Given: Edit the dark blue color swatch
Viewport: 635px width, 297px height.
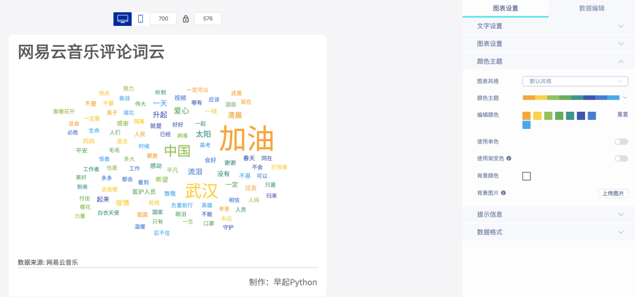Looking at the screenshot, I should (x=581, y=116).
